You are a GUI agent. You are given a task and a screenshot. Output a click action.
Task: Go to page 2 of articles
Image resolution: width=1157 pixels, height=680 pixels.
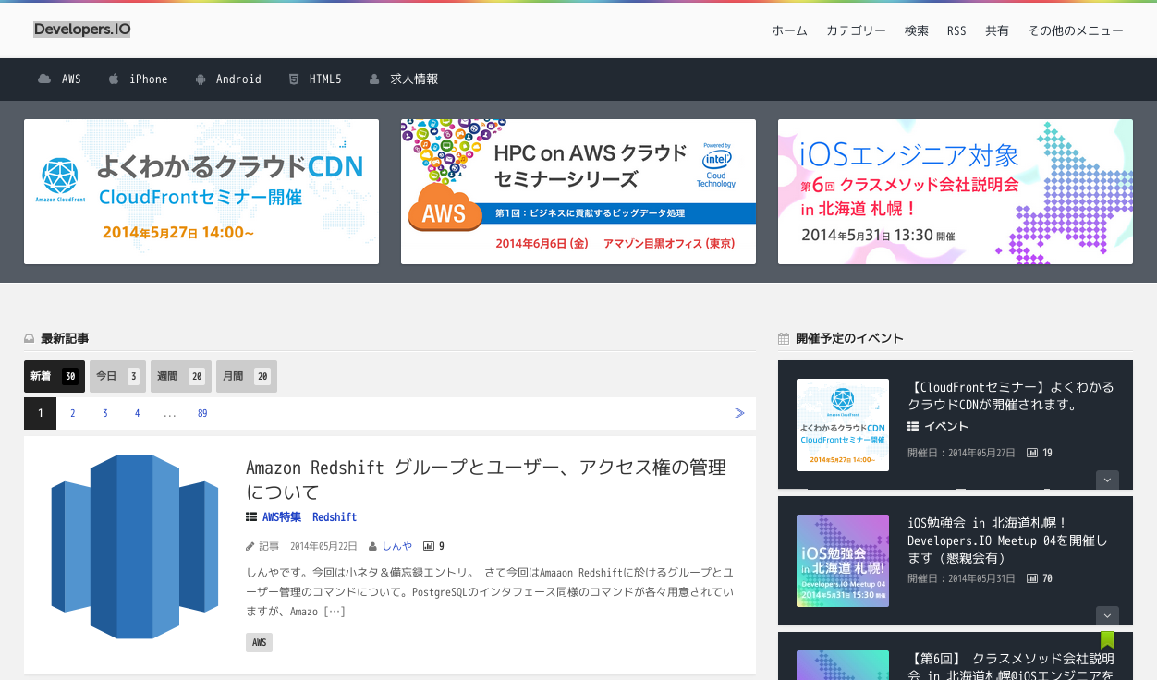tap(73, 413)
